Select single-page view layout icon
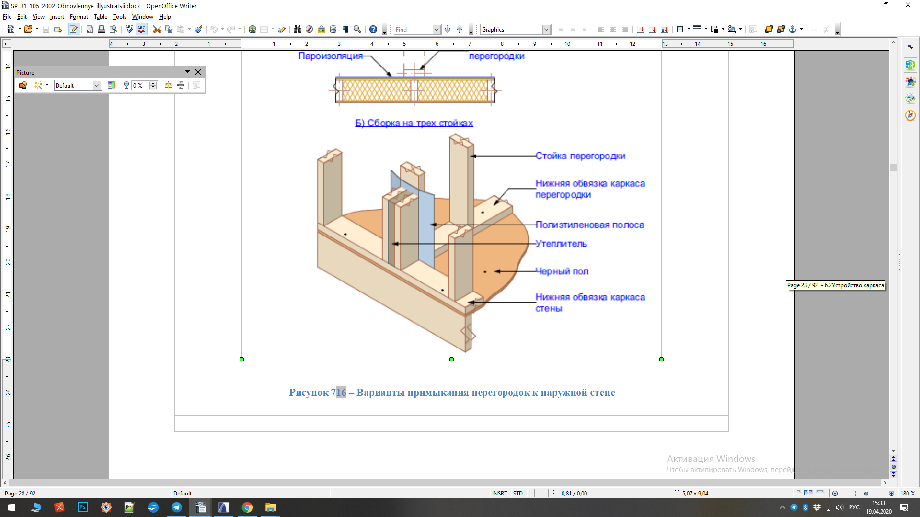Viewport: 920px width, 517px height. tap(799, 493)
